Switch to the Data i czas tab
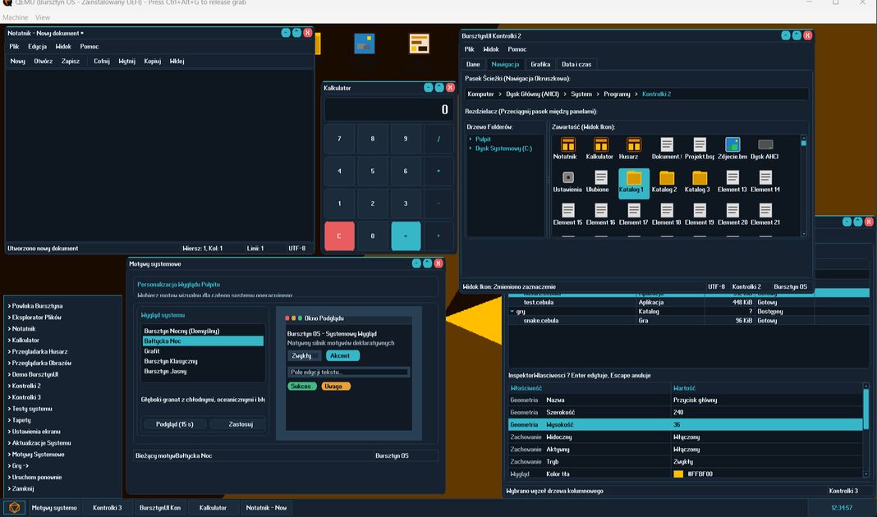This screenshot has height=517, width=877. click(576, 64)
